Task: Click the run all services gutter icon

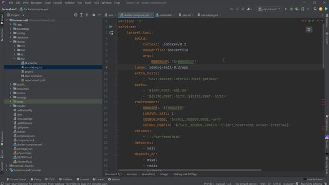Action: coord(111,27)
